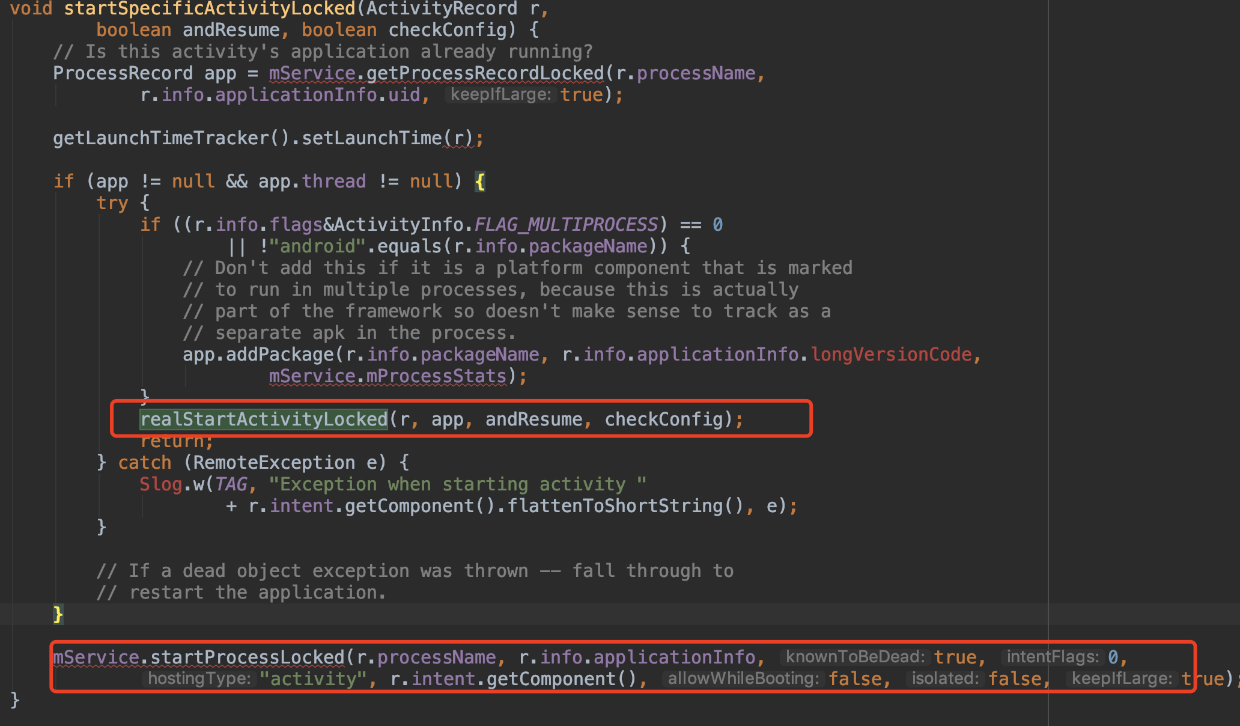Click the knownToBeDead: true parameter hint

point(856,656)
